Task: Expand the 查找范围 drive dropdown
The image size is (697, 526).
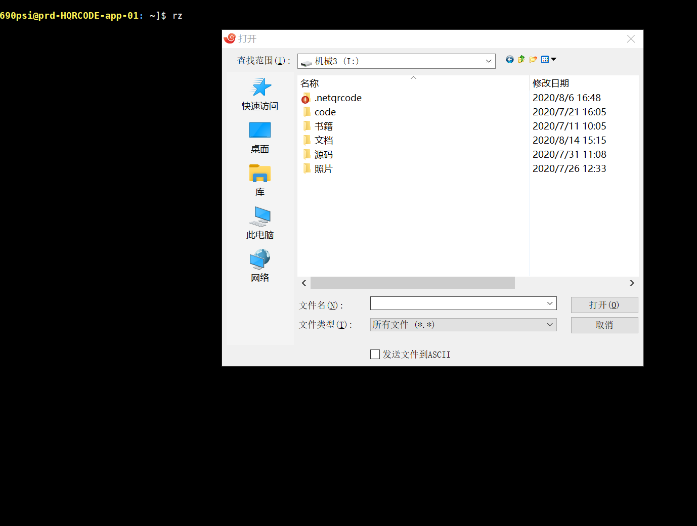Action: coord(489,61)
